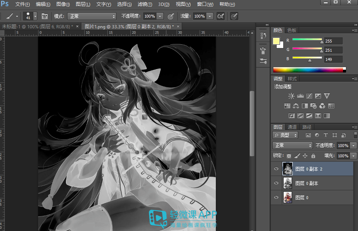Open the Brightness/Contrast adjustment icon
The image size is (358, 231).
(x=291, y=96)
